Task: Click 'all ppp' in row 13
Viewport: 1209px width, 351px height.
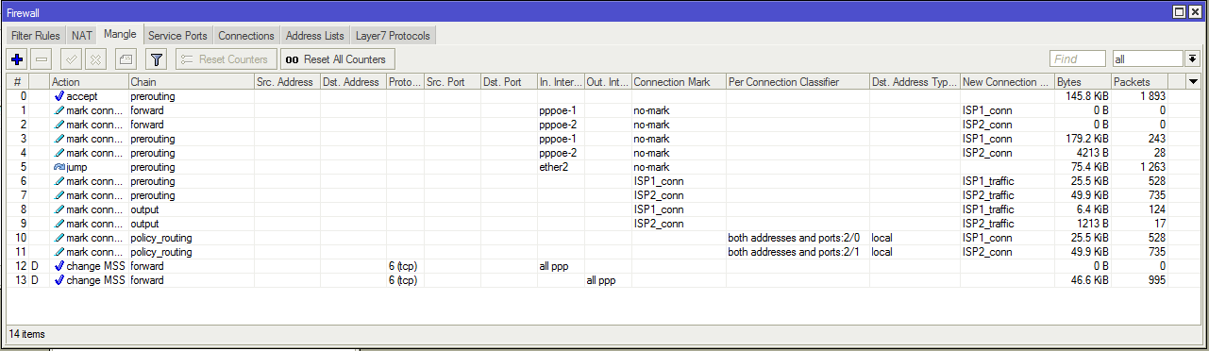Action: (601, 280)
